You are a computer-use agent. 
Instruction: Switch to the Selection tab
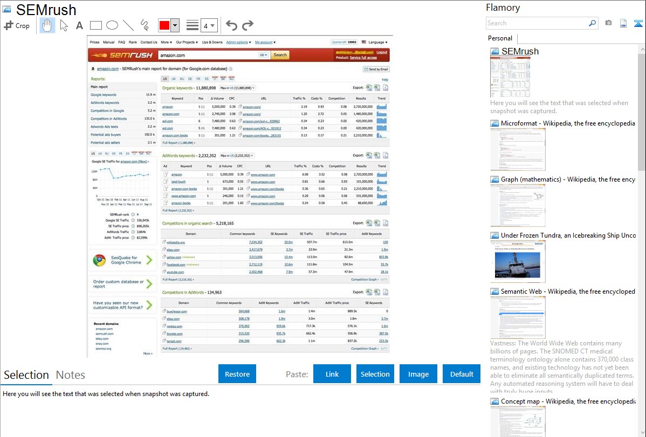(26, 375)
